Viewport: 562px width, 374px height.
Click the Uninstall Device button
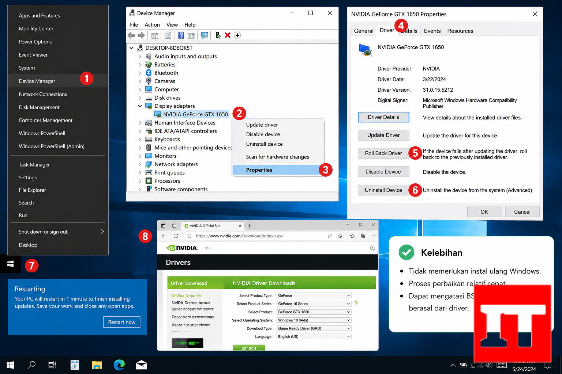pos(383,190)
